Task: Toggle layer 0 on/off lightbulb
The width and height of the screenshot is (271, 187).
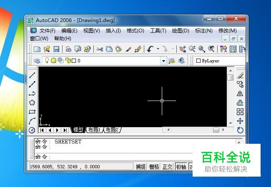Action: 47,60
